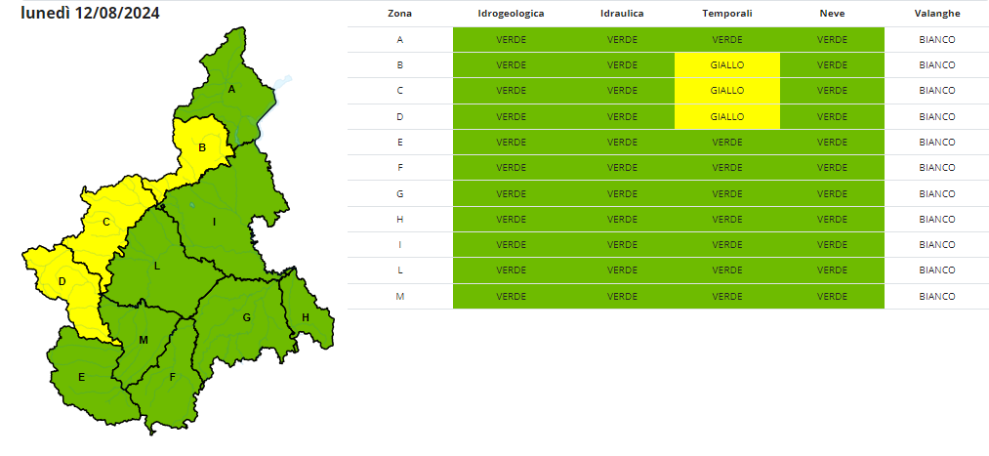Click the Idrogeologica column header
989x456 pixels.
[x=511, y=15]
